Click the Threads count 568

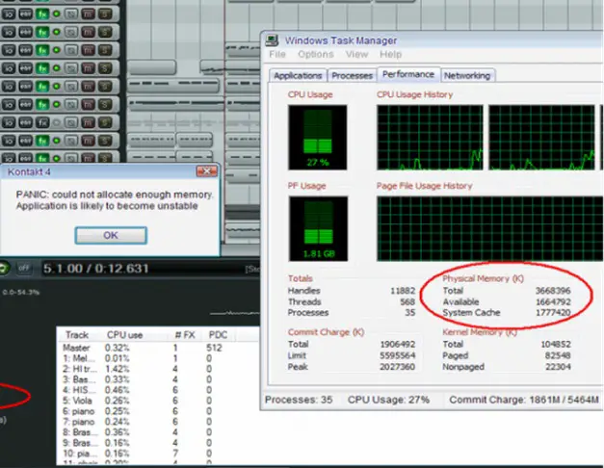tap(407, 301)
